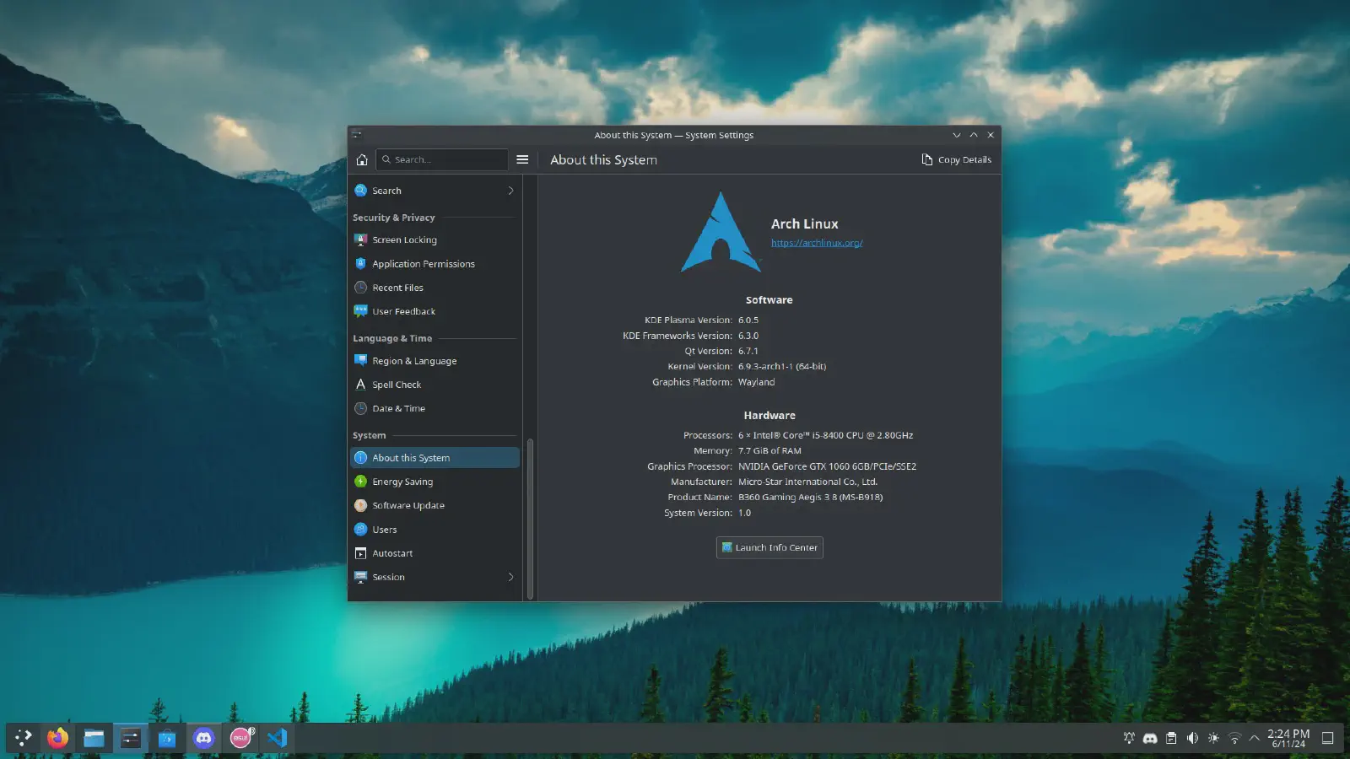The height and width of the screenshot is (759, 1350).
Task: Click Manufacturer value Micro-Star International
Action: [807, 482]
